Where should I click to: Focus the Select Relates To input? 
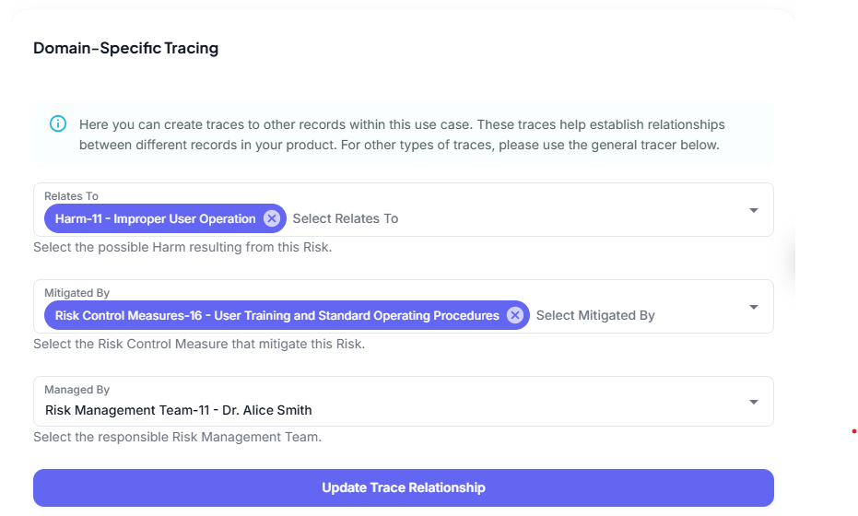click(346, 218)
